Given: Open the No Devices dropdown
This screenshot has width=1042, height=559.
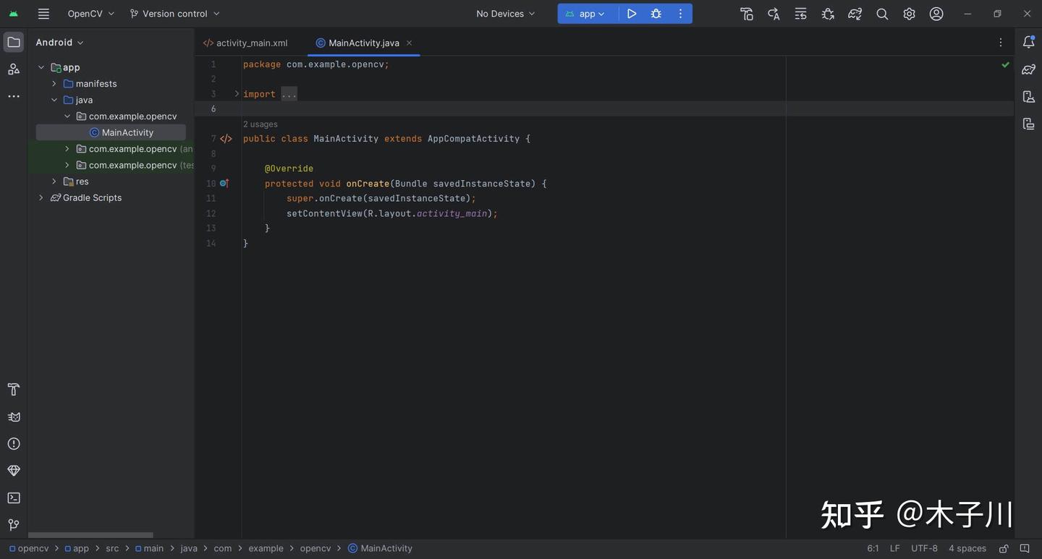Looking at the screenshot, I should 504,13.
